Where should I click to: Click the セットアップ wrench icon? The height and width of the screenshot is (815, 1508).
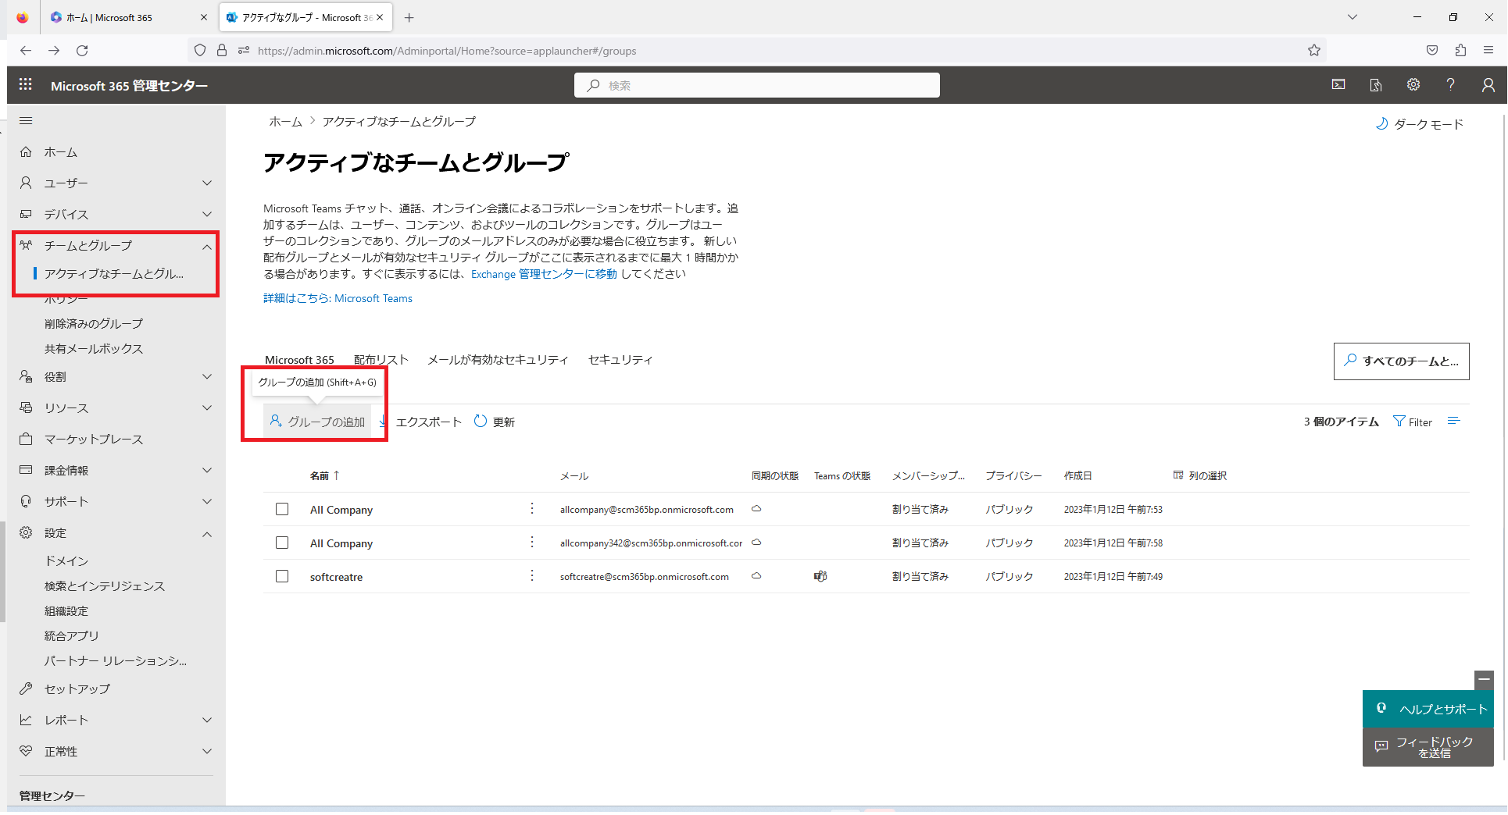point(26,689)
